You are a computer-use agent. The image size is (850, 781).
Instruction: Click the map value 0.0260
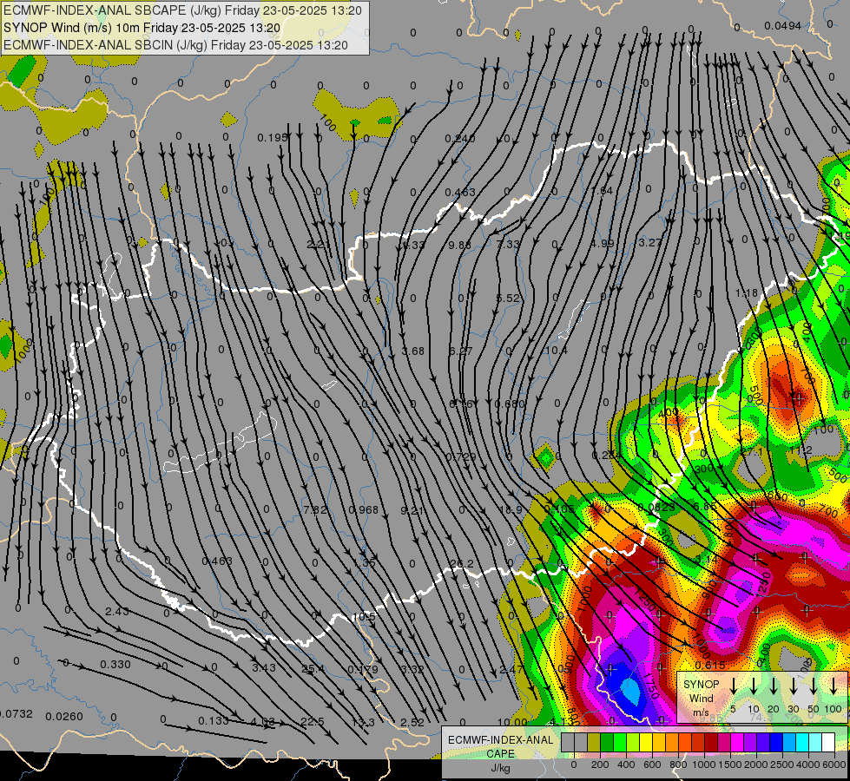(64, 717)
